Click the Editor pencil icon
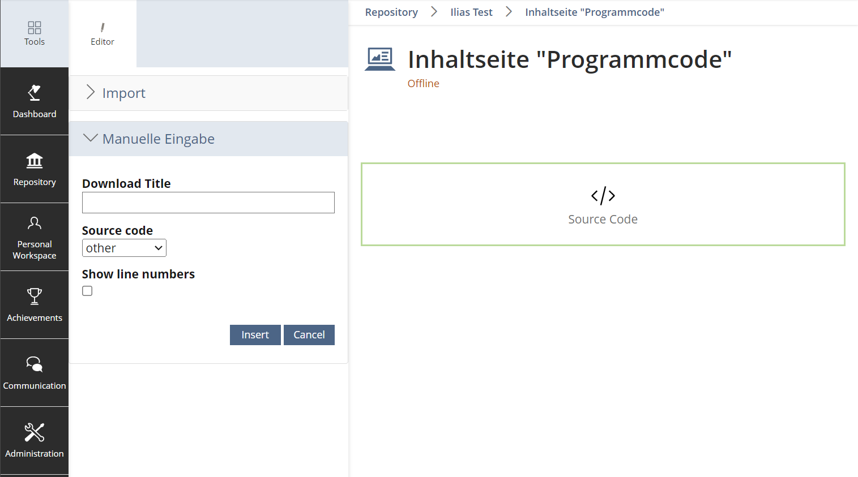858x477 pixels. [x=103, y=28]
